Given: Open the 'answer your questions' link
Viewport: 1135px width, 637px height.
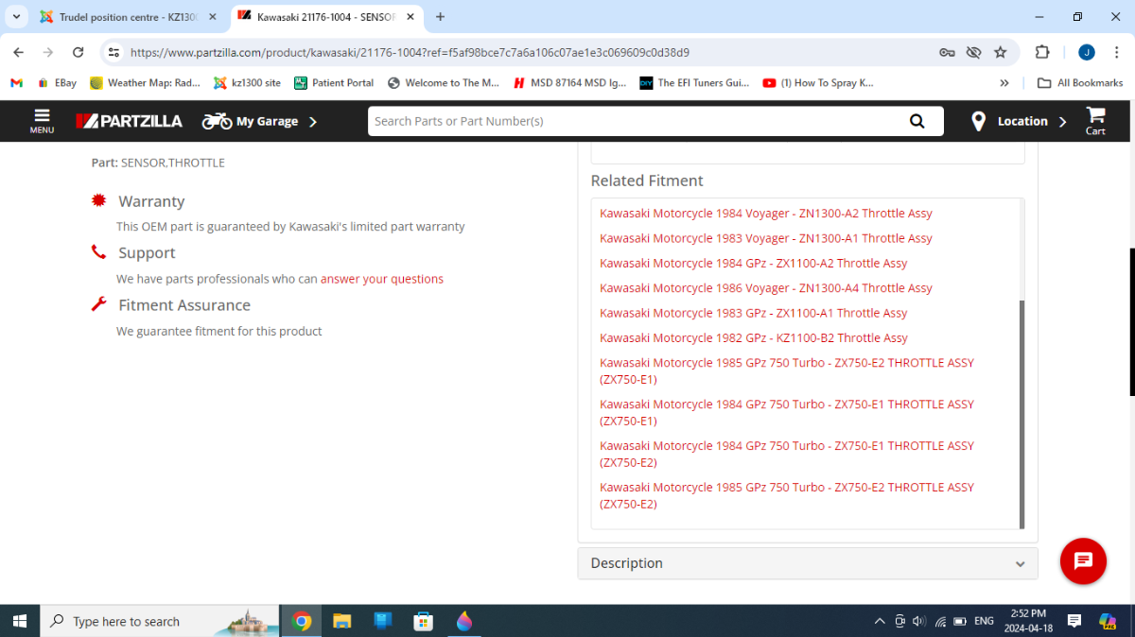Looking at the screenshot, I should (x=382, y=279).
